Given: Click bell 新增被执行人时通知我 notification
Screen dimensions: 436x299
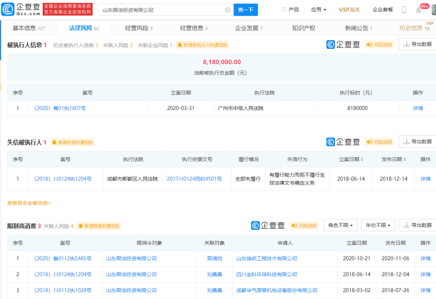Looking at the screenshot, I should click(x=202, y=45).
